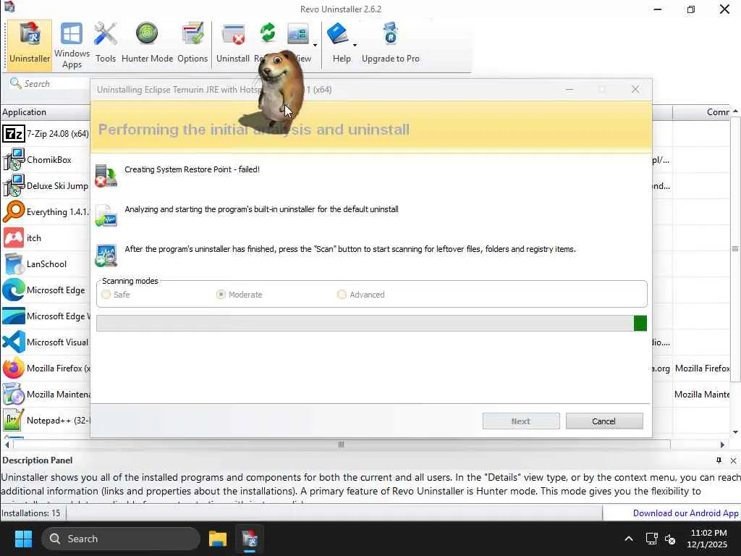Open the Help book icon
This screenshot has height=556, width=741.
point(338,34)
